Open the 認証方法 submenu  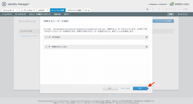pos(57,14)
